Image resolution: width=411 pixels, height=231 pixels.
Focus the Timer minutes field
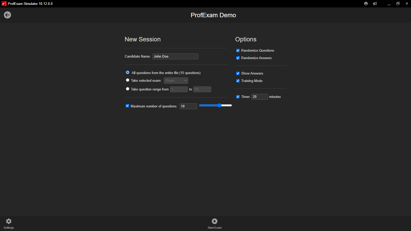click(260, 97)
